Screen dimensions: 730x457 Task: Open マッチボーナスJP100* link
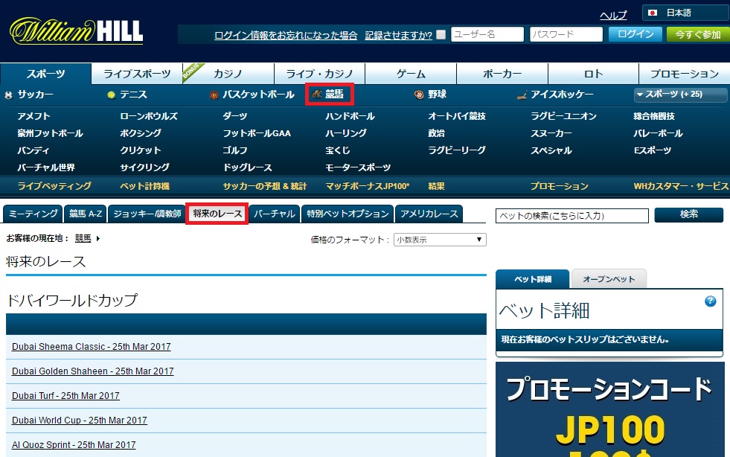[x=368, y=186]
